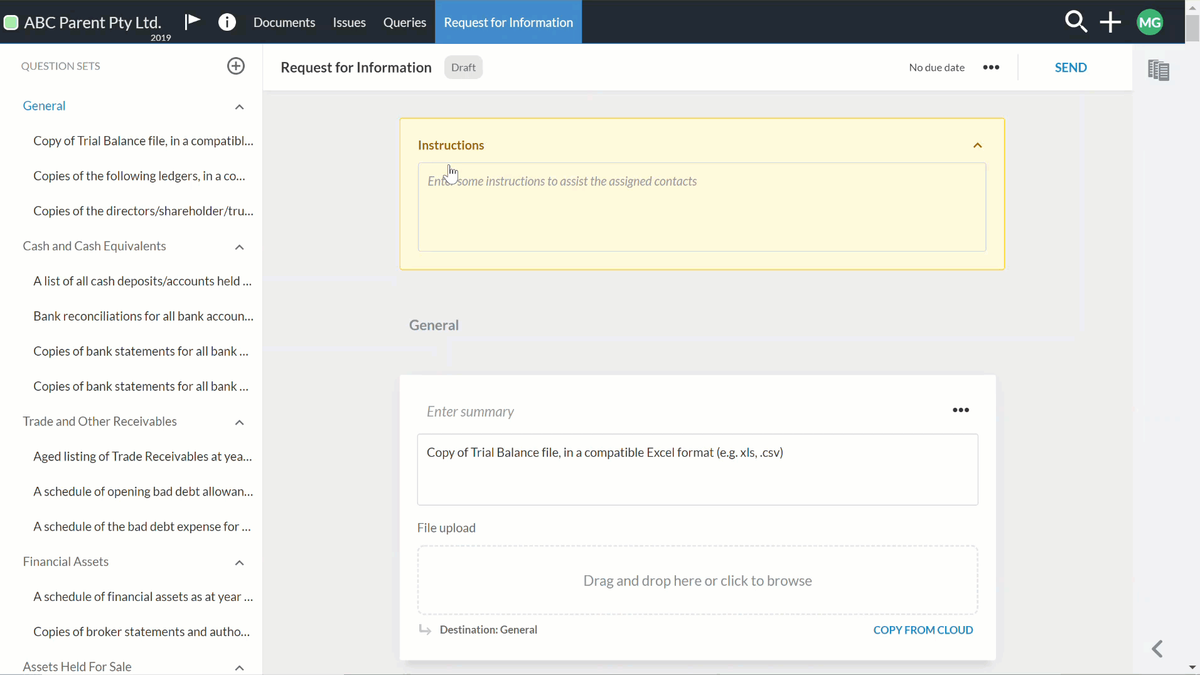Click the destination arrow icon

pyautogui.click(x=425, y=630)
